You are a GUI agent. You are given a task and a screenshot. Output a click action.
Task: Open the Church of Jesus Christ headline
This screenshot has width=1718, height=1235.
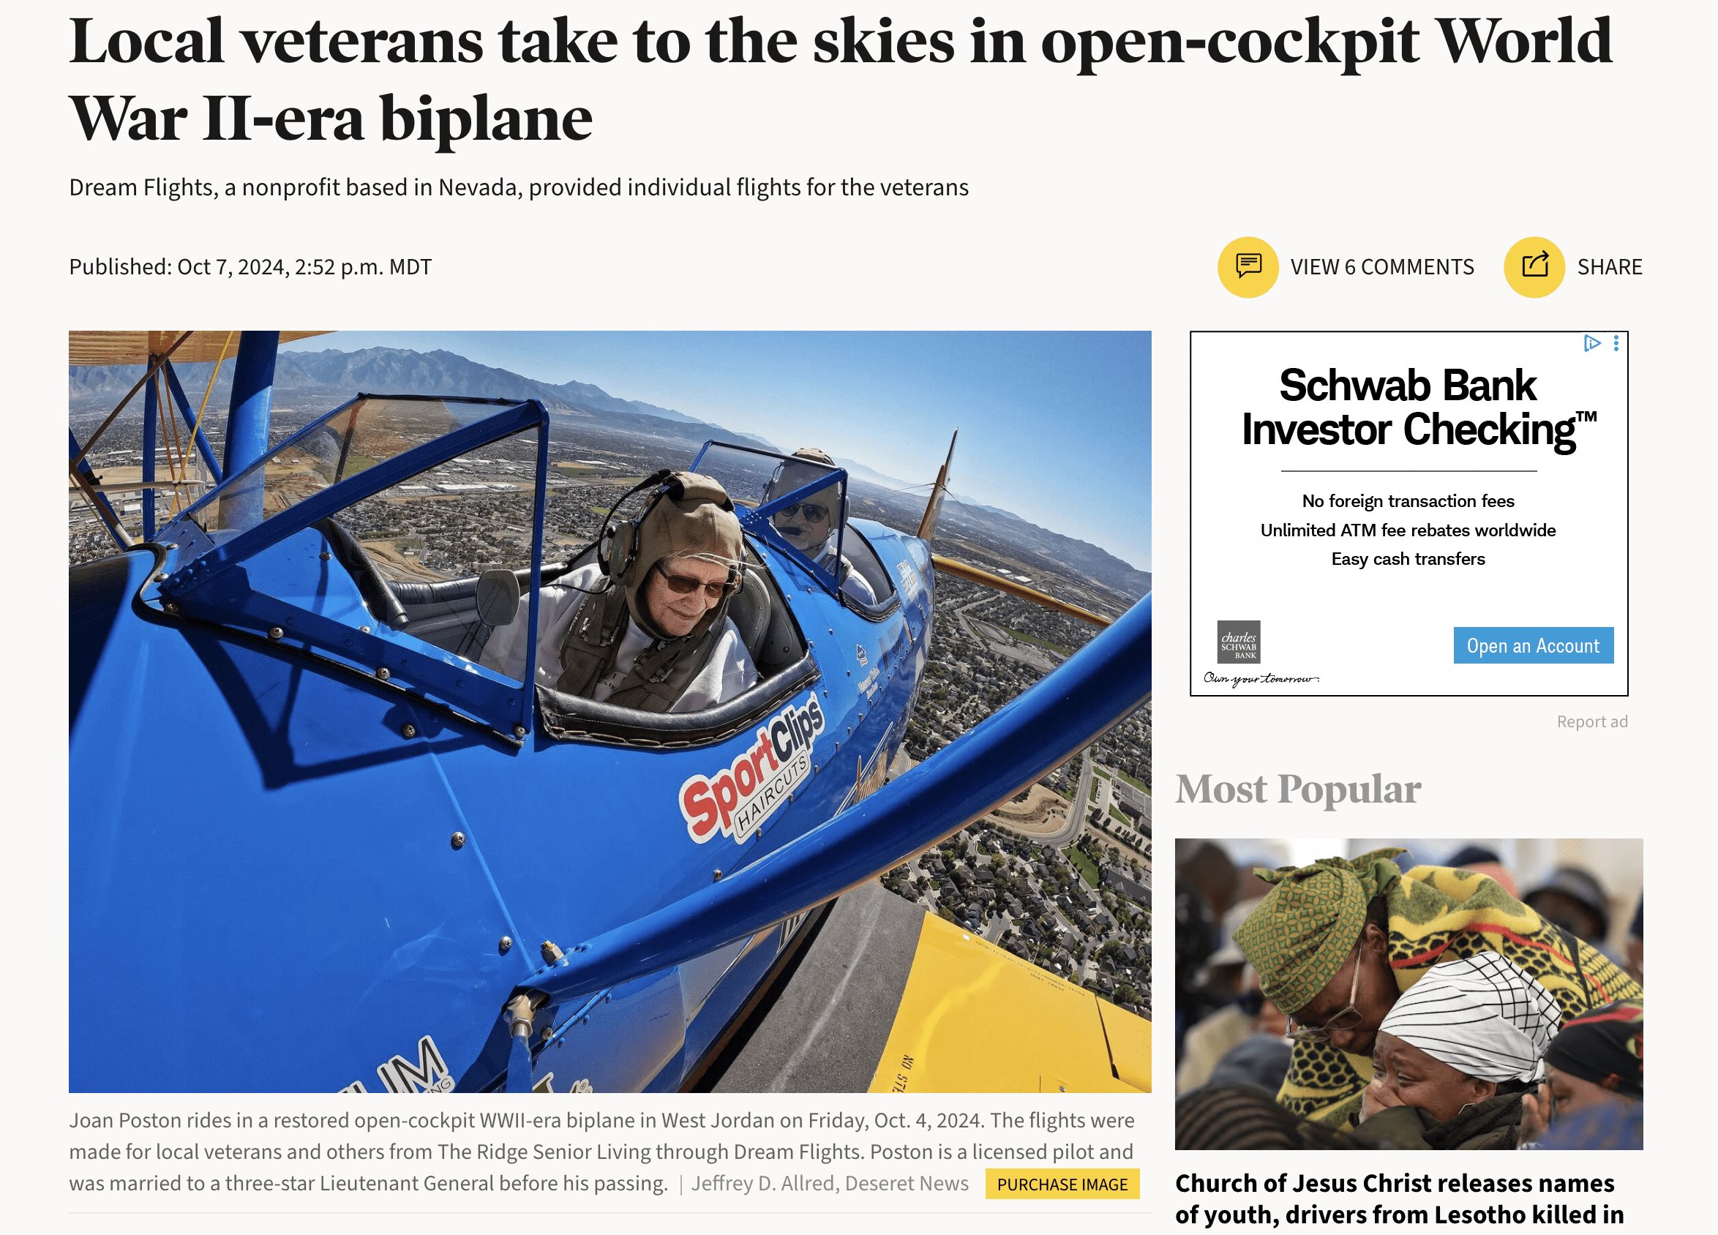click(1399, 1198)
